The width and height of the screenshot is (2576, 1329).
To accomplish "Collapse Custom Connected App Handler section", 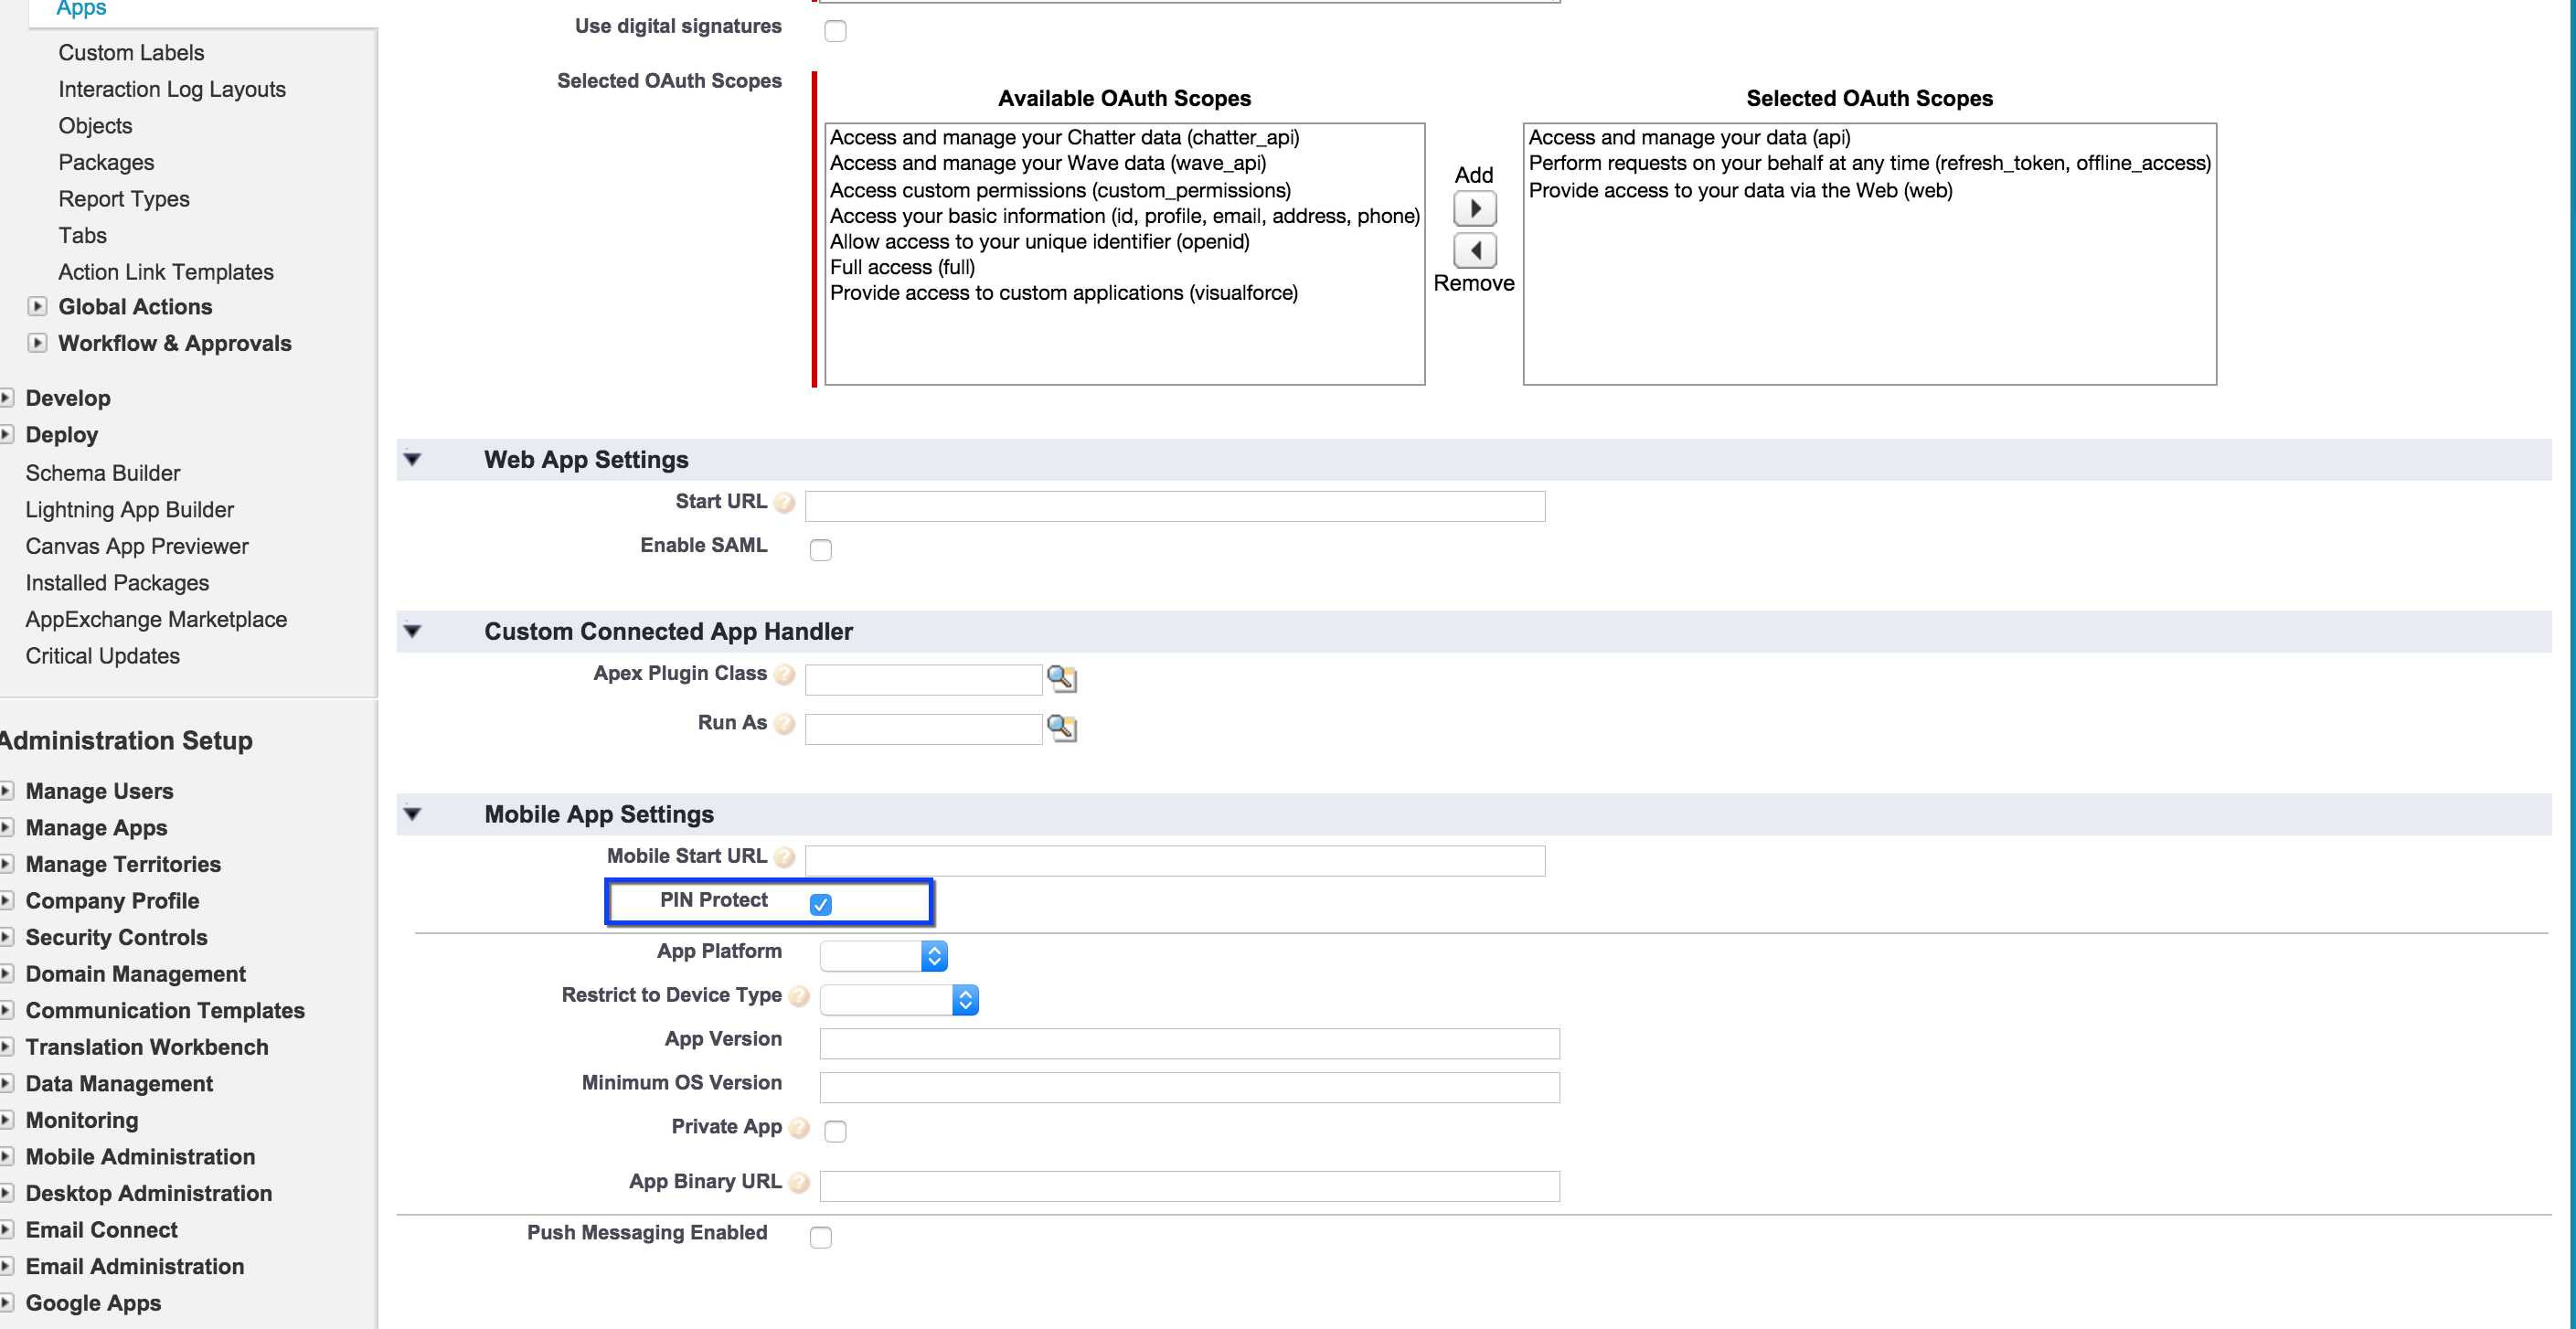I will [412, 632].
